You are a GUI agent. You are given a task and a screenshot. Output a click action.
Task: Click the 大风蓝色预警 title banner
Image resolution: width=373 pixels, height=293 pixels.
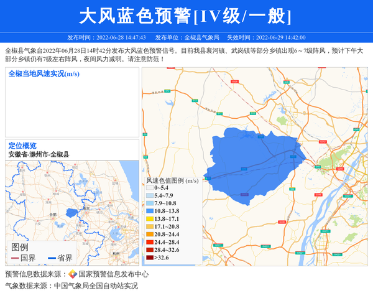click(186, 16)
